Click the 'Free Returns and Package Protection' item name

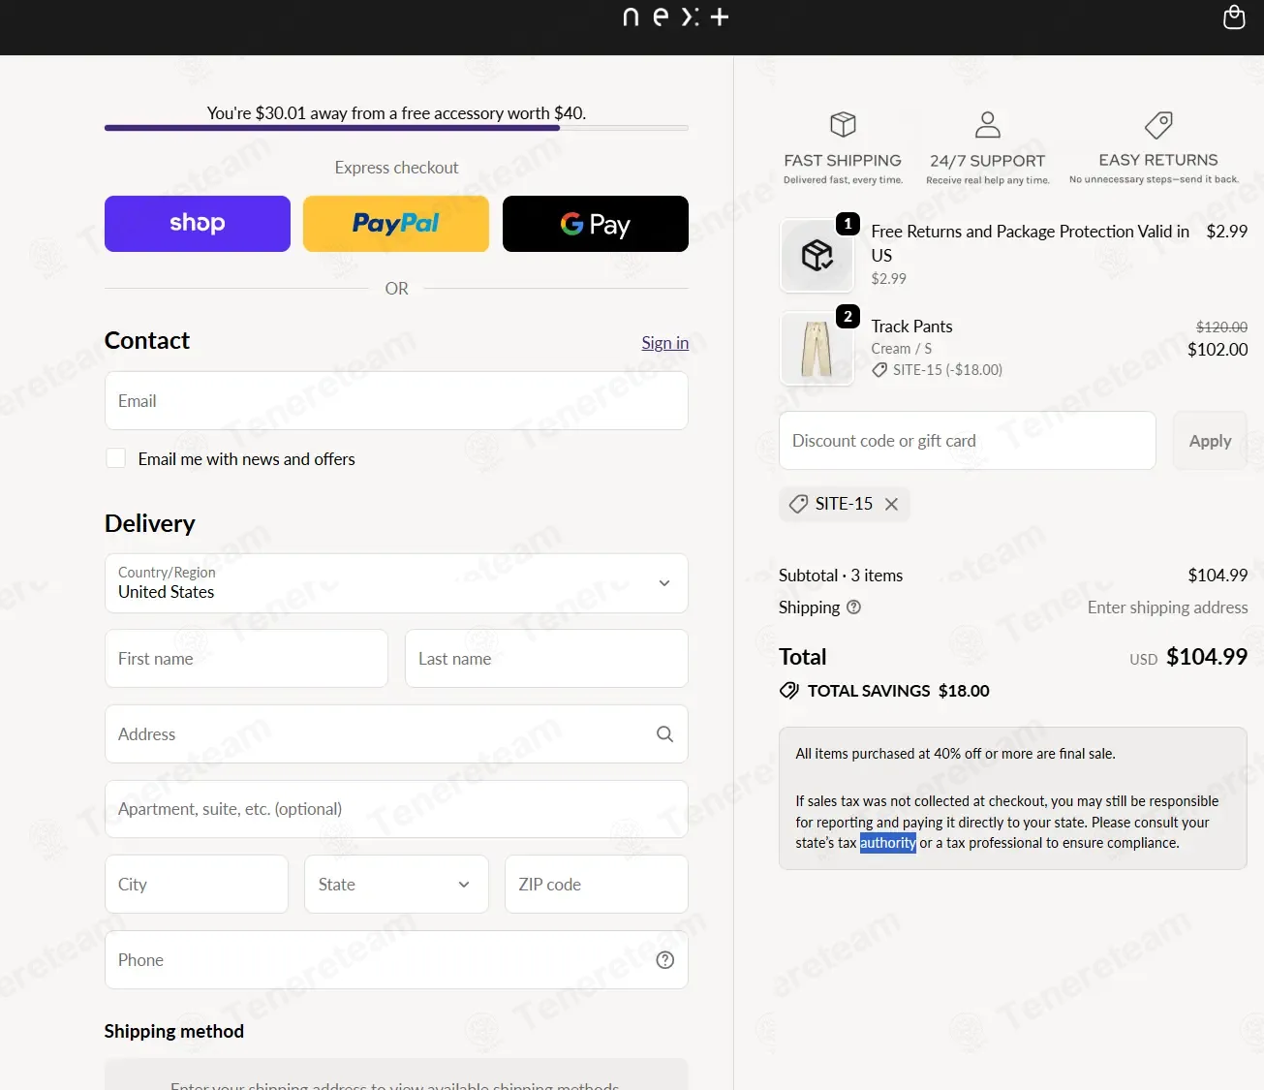(1031, 243)
